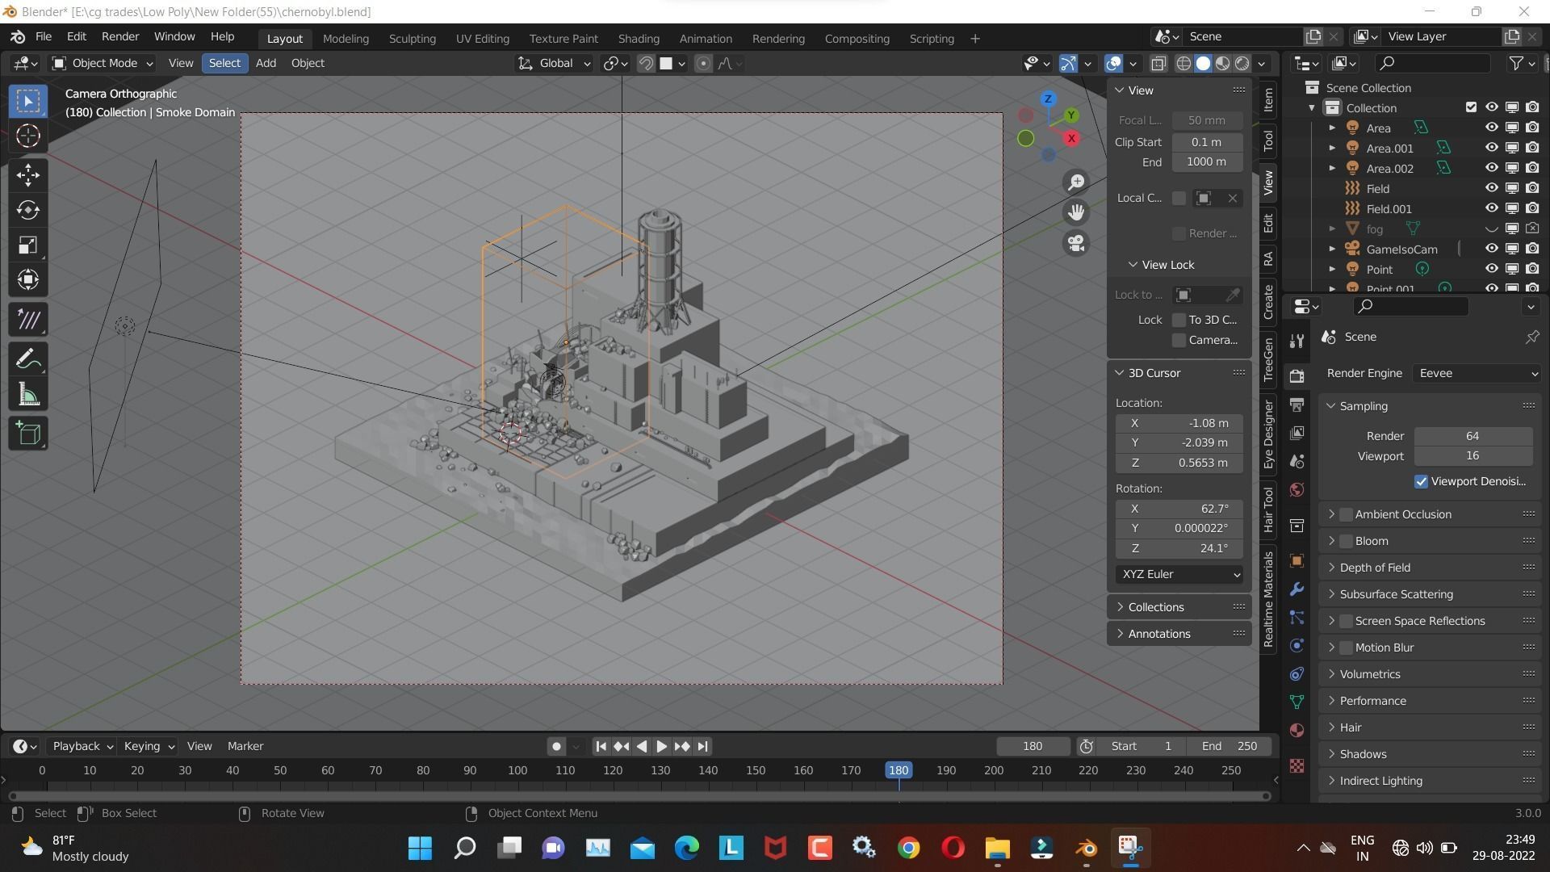Toggle the pin icon in Scene properties
1550x872 pixels.
click(x=1531, y=337)
